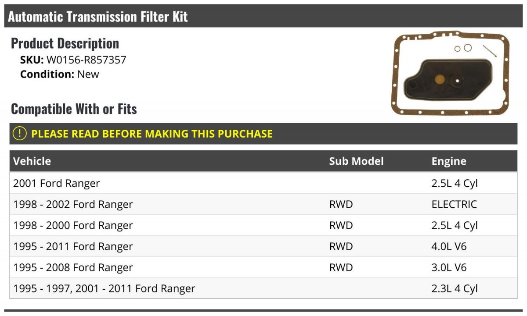Click the 1998 - 2000 Ford Ranger row
Image resolution: width=527 pixels, height=316 pixels.
pyautogui.click(x=263, y=225)
